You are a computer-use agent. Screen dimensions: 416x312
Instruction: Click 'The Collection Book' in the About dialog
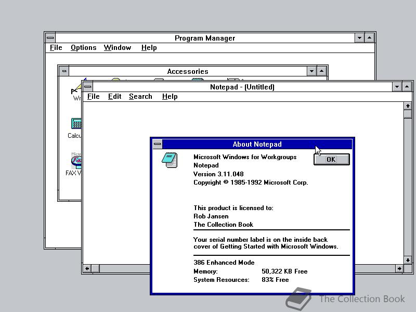click(x=224, y=225)
